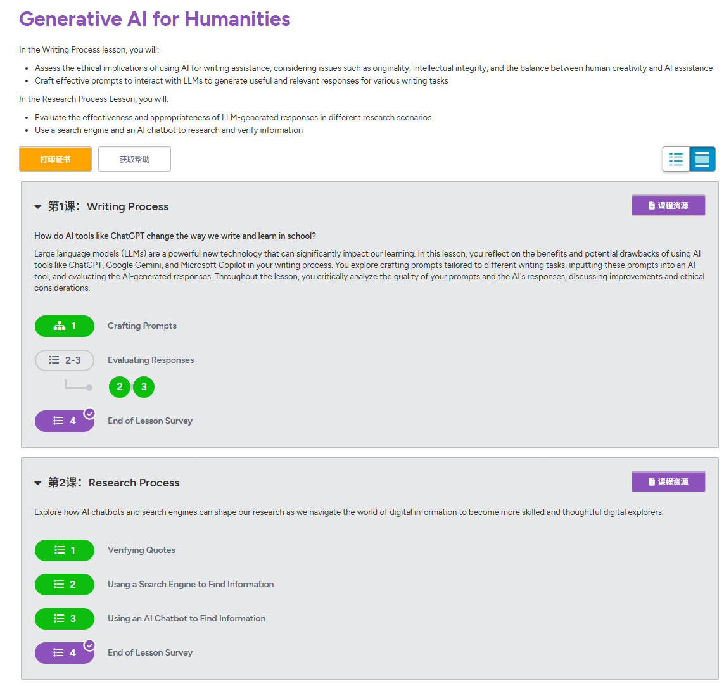Viewport: 724px width, 698px height.
Task: Open Using an AI Chatbot link
Action: 186,619
